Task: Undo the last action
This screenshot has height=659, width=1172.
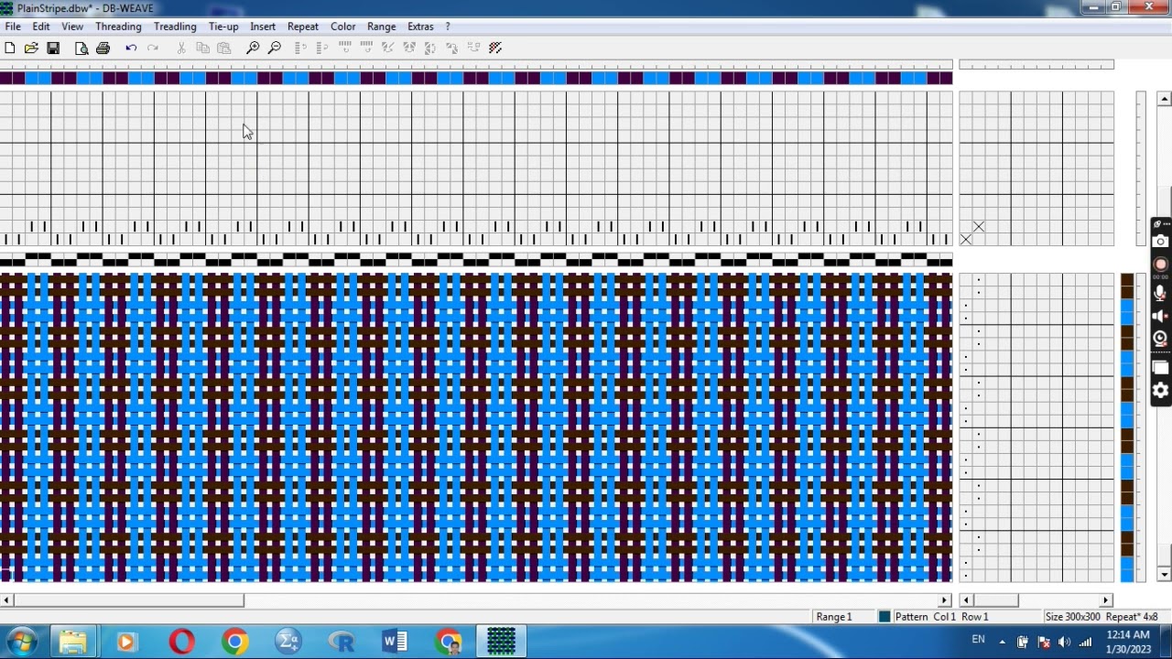Action: click(131, 48)
